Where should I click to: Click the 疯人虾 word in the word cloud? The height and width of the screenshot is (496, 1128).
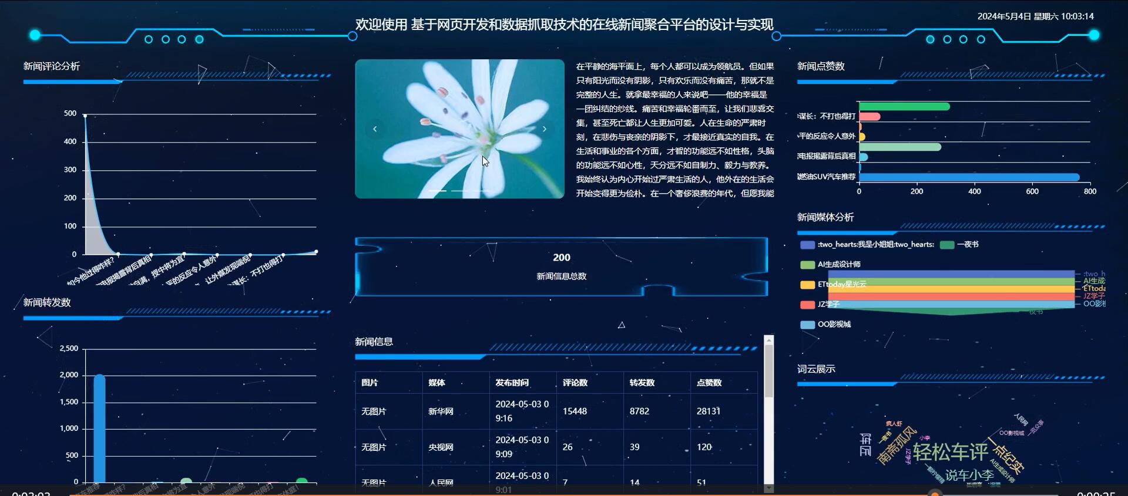[x=894, y=424]
